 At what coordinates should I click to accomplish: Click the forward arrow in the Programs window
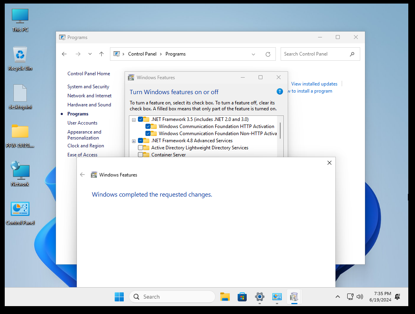click(x=78, y=54)
